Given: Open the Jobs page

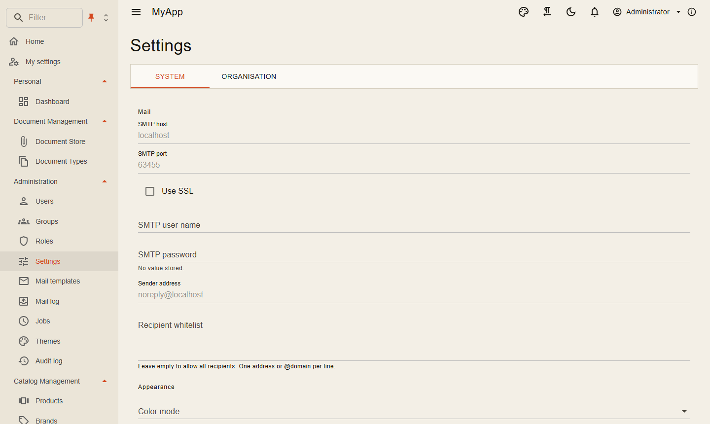Looking at the screenshot, I should click(59, 321).
